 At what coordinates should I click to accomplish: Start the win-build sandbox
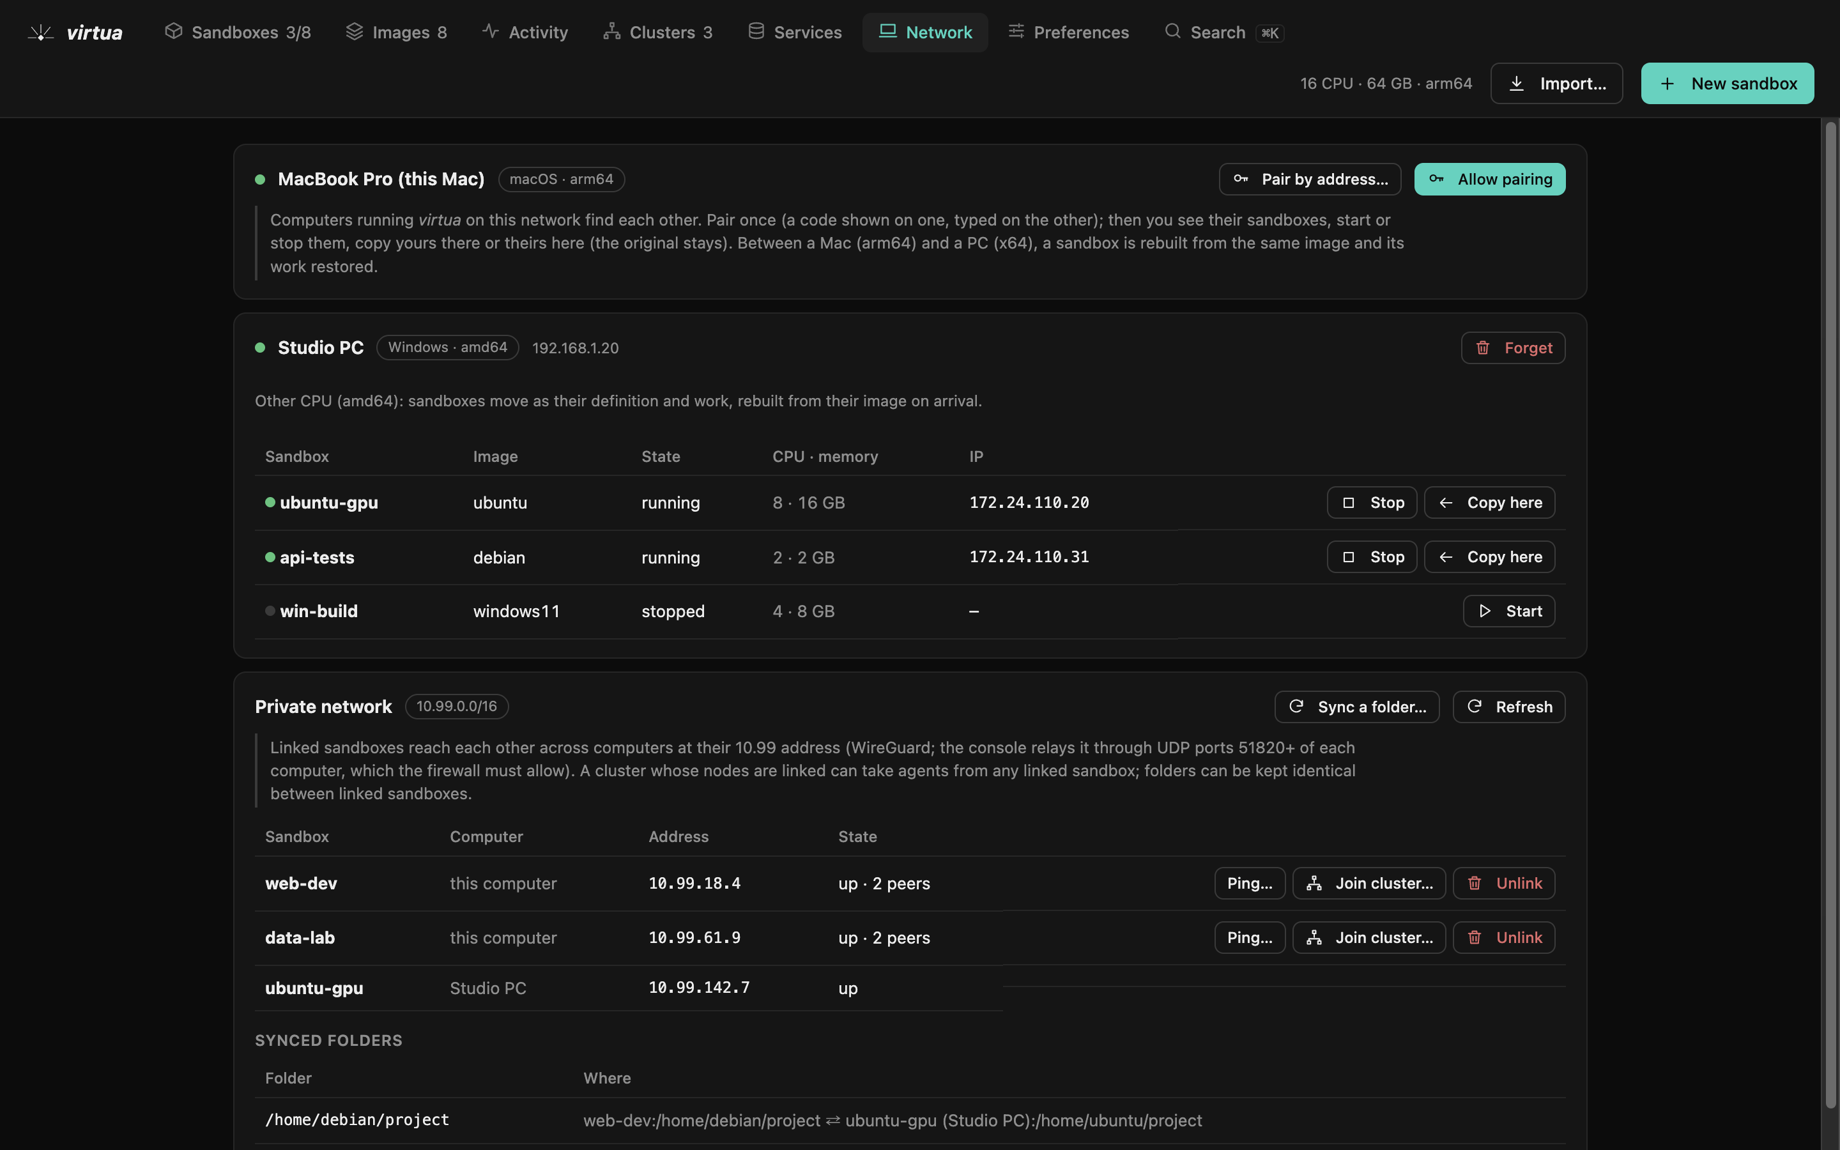[x=1508, y=611]
